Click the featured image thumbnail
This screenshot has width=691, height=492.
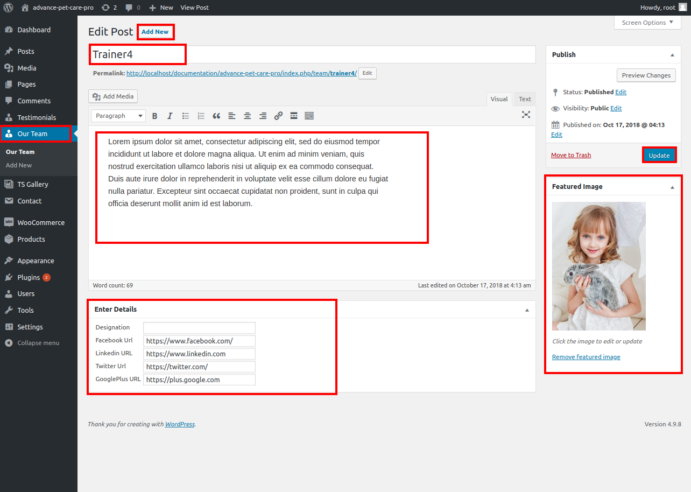pyautogui.click(x=599, y=266)
